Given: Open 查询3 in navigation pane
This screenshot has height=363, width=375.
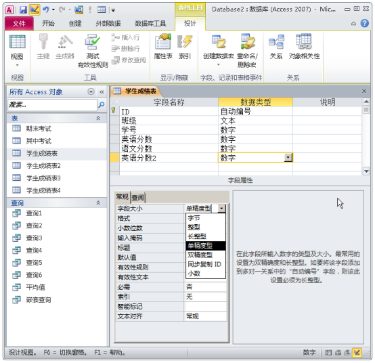Looking at the screenshot, I should tap(34, 238).
